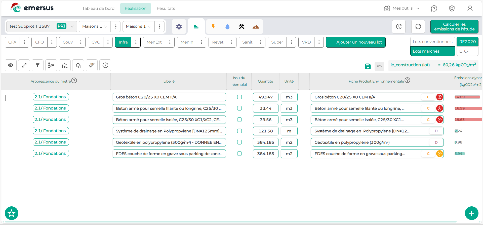Screen dimensions: 483x225
Task: Click the help icon next to Fiche Produit Environnementale
Action: (407, 80)
